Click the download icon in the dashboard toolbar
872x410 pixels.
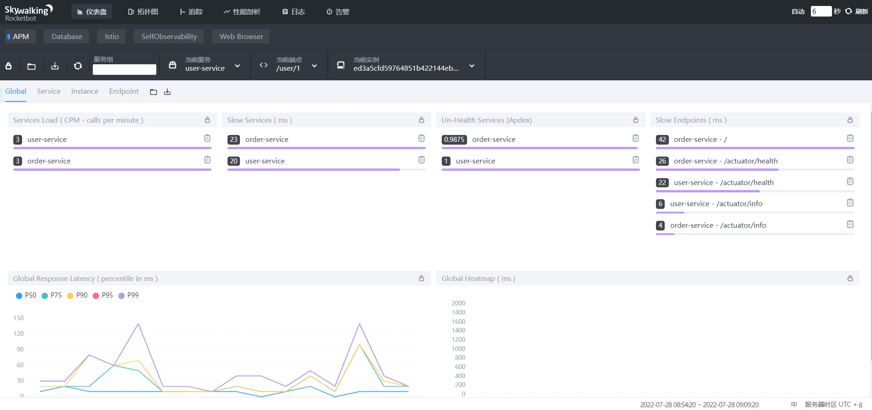[55, 66]
